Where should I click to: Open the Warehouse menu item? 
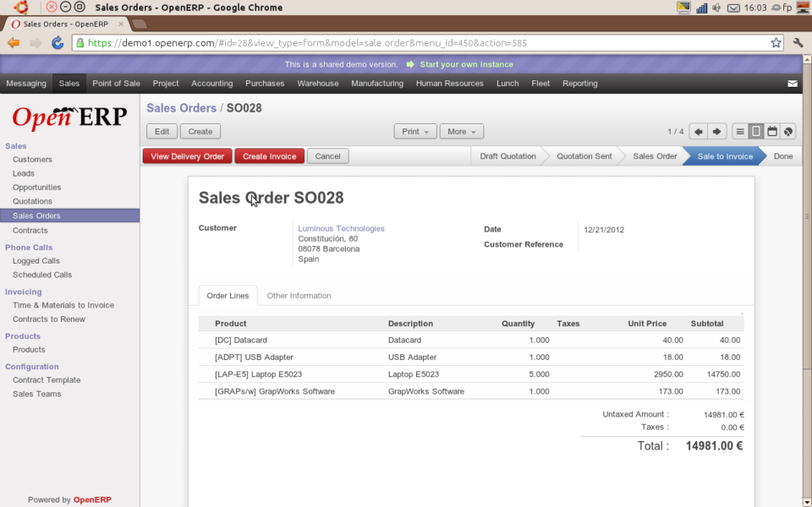pos(317,84)
